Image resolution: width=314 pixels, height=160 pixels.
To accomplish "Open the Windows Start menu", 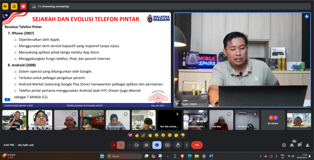I will pos(102,156).
